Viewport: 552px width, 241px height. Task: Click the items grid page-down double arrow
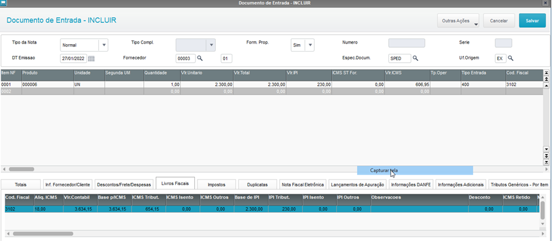click(546, 155)
